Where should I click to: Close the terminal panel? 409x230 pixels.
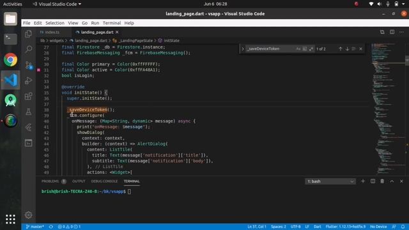pos(401,181)
